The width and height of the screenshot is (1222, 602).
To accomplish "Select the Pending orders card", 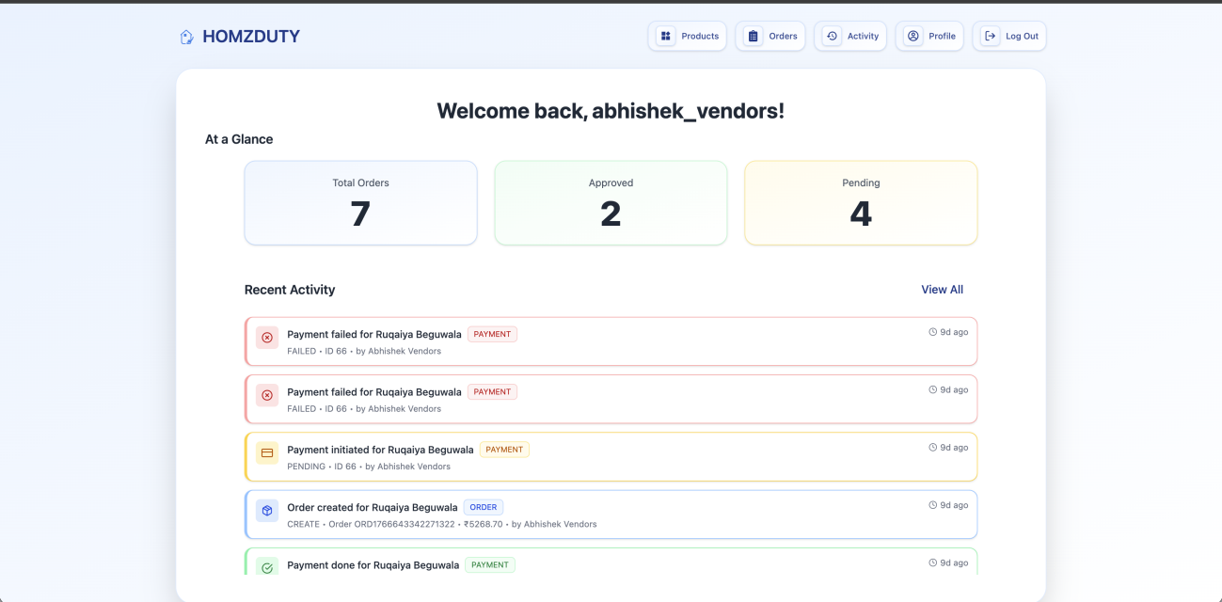I will [861, 203].
